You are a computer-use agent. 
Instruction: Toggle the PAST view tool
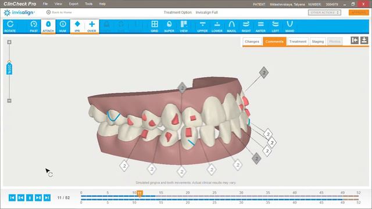point(34,26)
